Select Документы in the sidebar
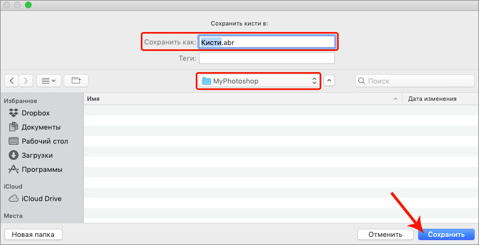 [41, 127]
